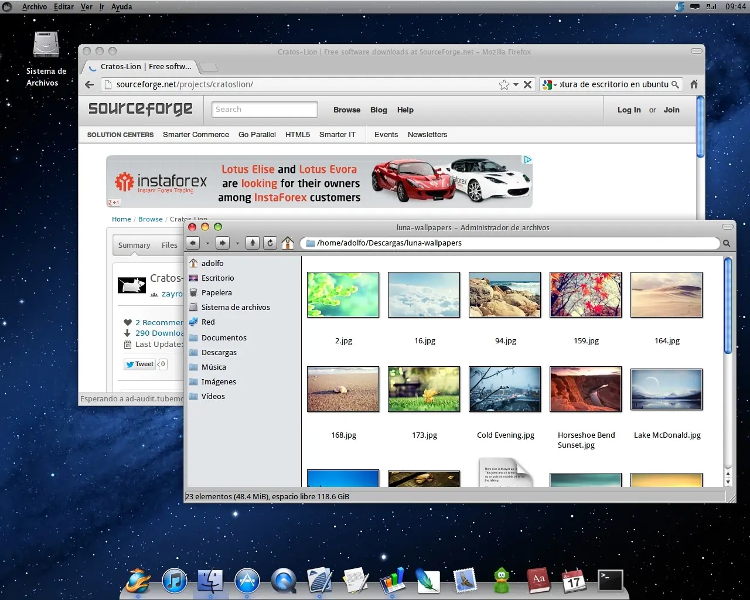750x600 pixels.
Task: Open the red Dictionary app in dock
Action: [538, 581]
